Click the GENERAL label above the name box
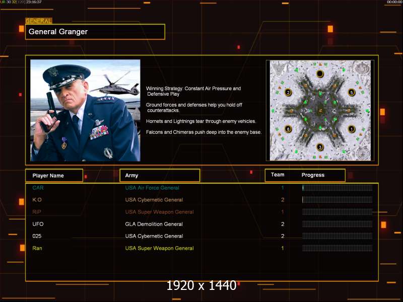Image resolution: width=403 pixels, height=302 pixels. tap(39, 21)
